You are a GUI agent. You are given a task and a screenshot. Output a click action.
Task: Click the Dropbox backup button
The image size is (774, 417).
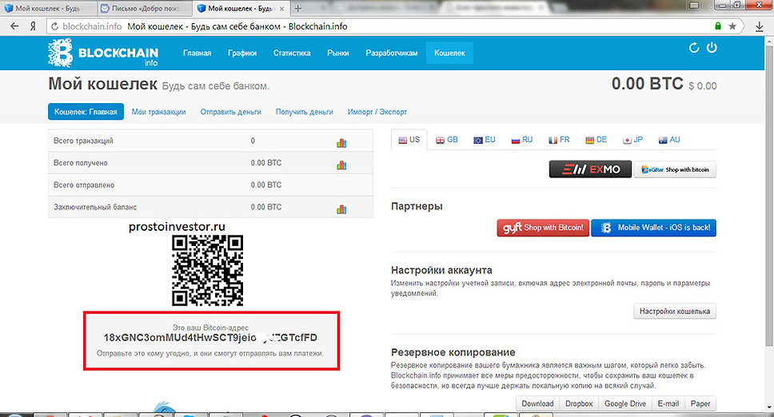click(x=579, y=403)
